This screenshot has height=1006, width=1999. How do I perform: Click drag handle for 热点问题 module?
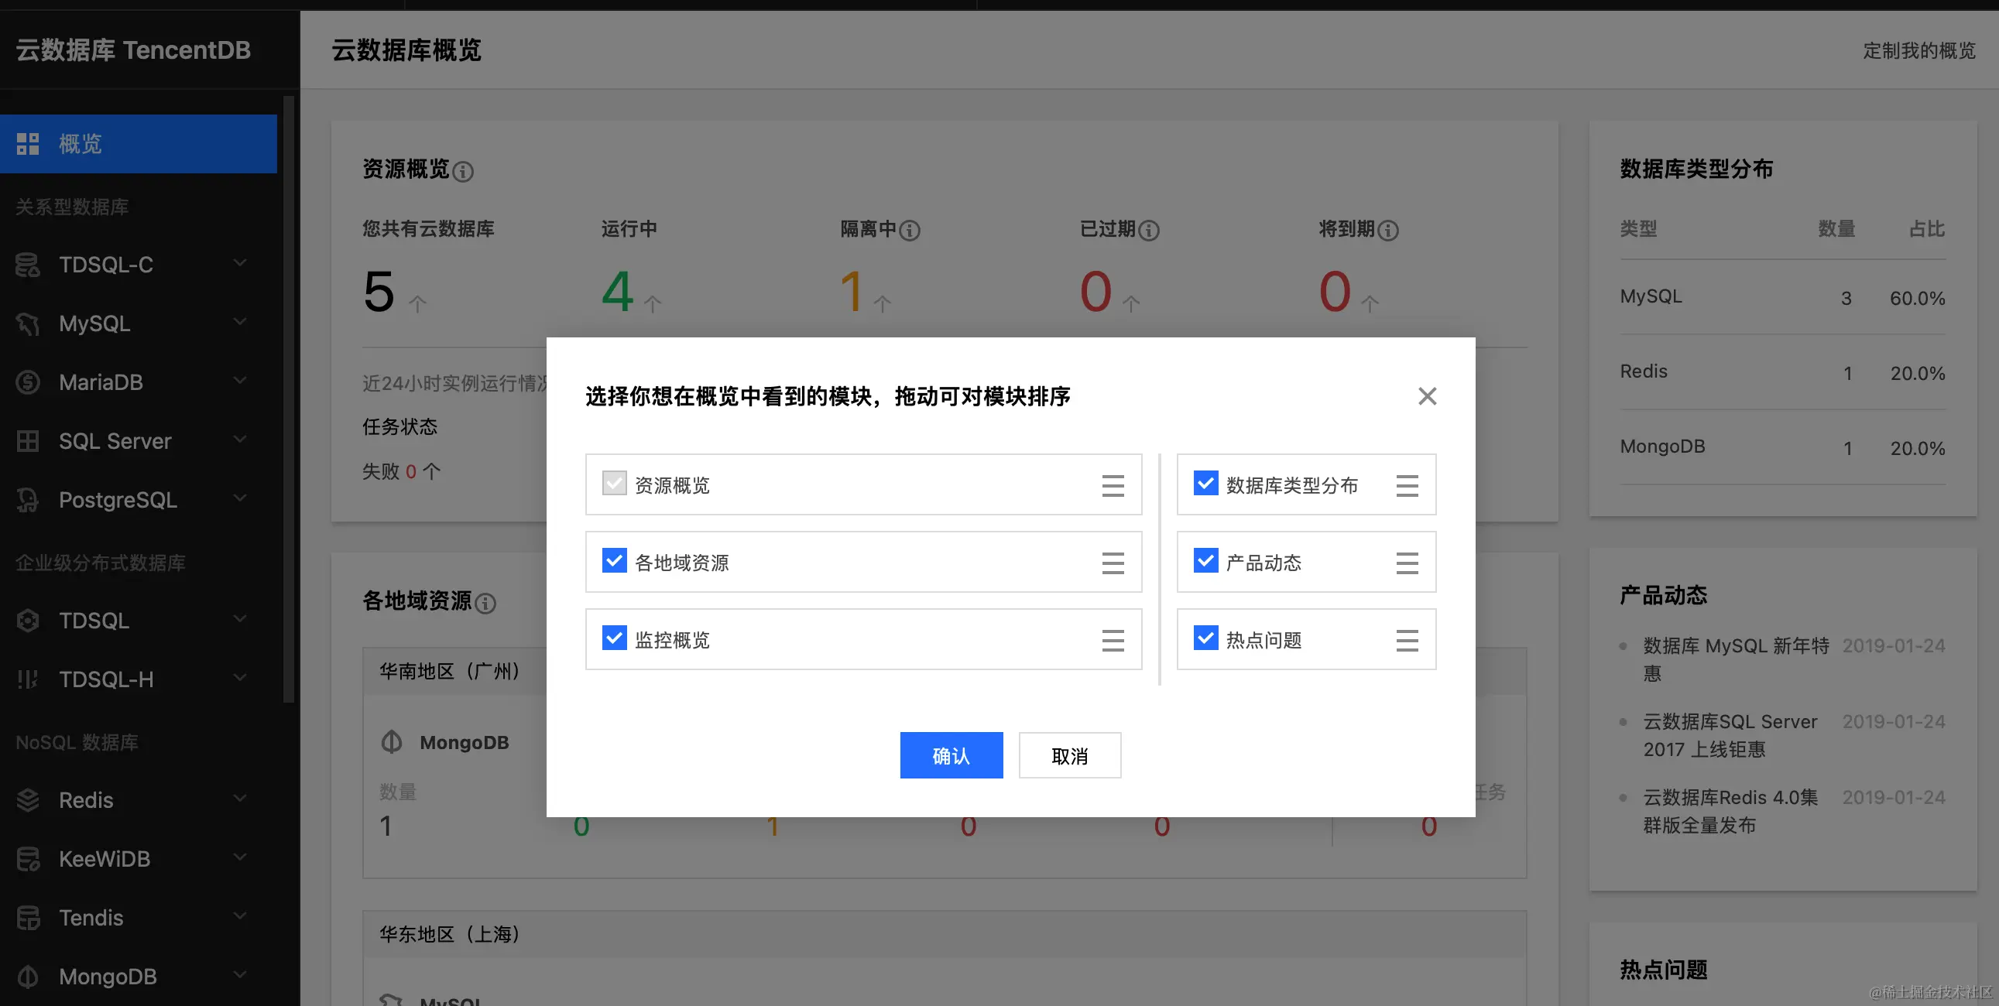pyautogui.click(x=1407, y=640)
